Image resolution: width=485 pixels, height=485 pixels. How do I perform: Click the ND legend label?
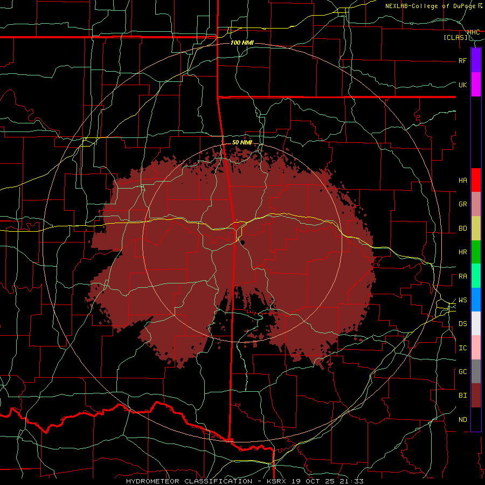[x=463, y=420]
